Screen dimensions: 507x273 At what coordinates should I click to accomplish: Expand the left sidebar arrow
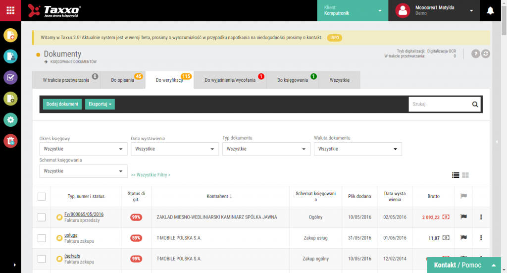14,265
